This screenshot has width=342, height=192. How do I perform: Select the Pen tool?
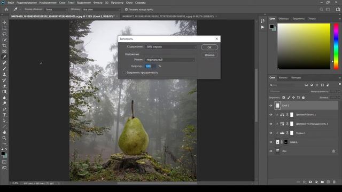4,109
